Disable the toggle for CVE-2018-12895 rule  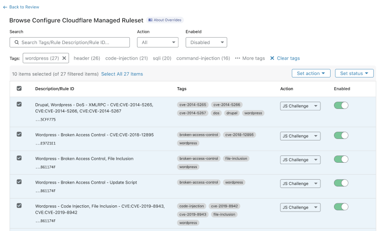point(341,136)
